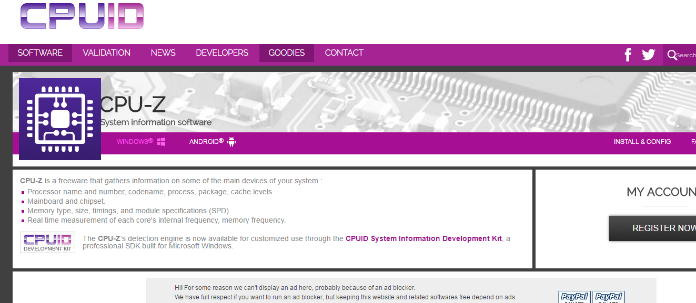Click the first PayPal donate badge
Screen dimensions: 696x303
click(x=574, y=297)
